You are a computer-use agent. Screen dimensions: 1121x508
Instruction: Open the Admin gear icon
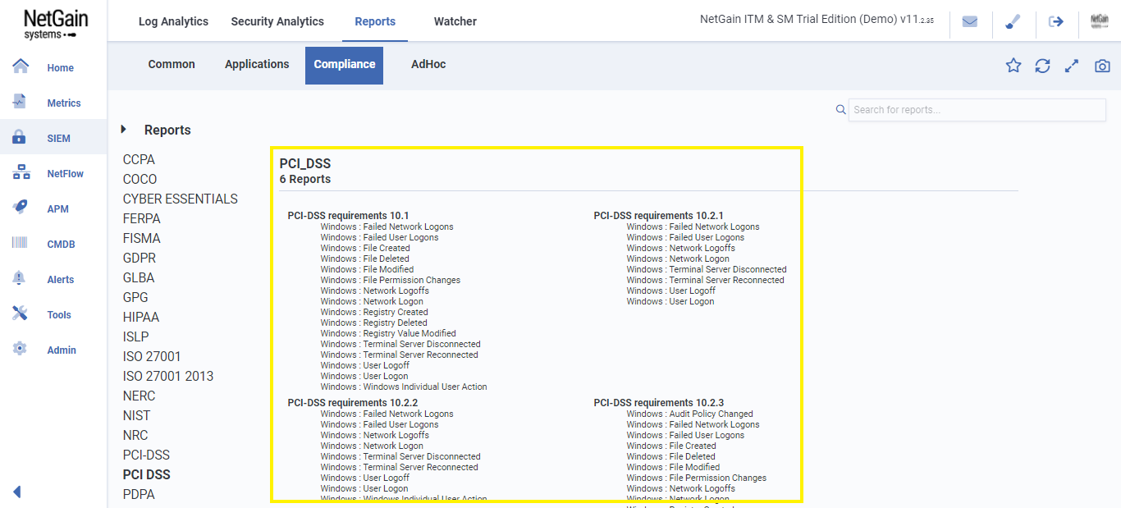click(21, 349)
